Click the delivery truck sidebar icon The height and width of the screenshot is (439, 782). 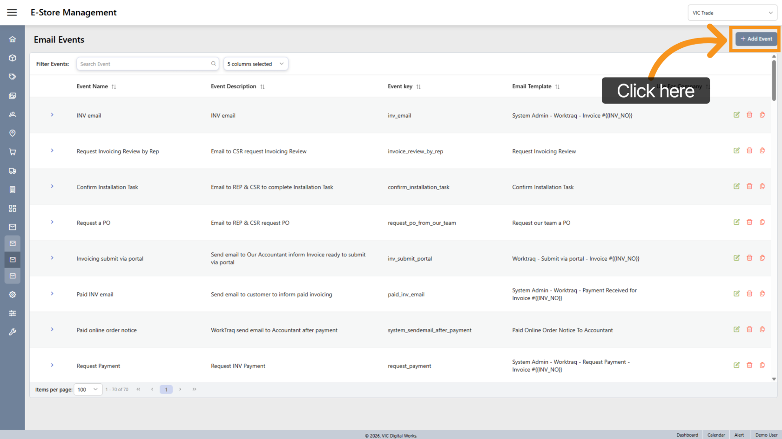point(13,171)
